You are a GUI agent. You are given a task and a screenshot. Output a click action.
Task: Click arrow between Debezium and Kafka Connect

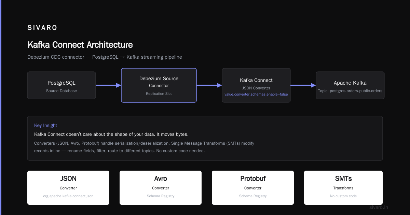[209, 85]
